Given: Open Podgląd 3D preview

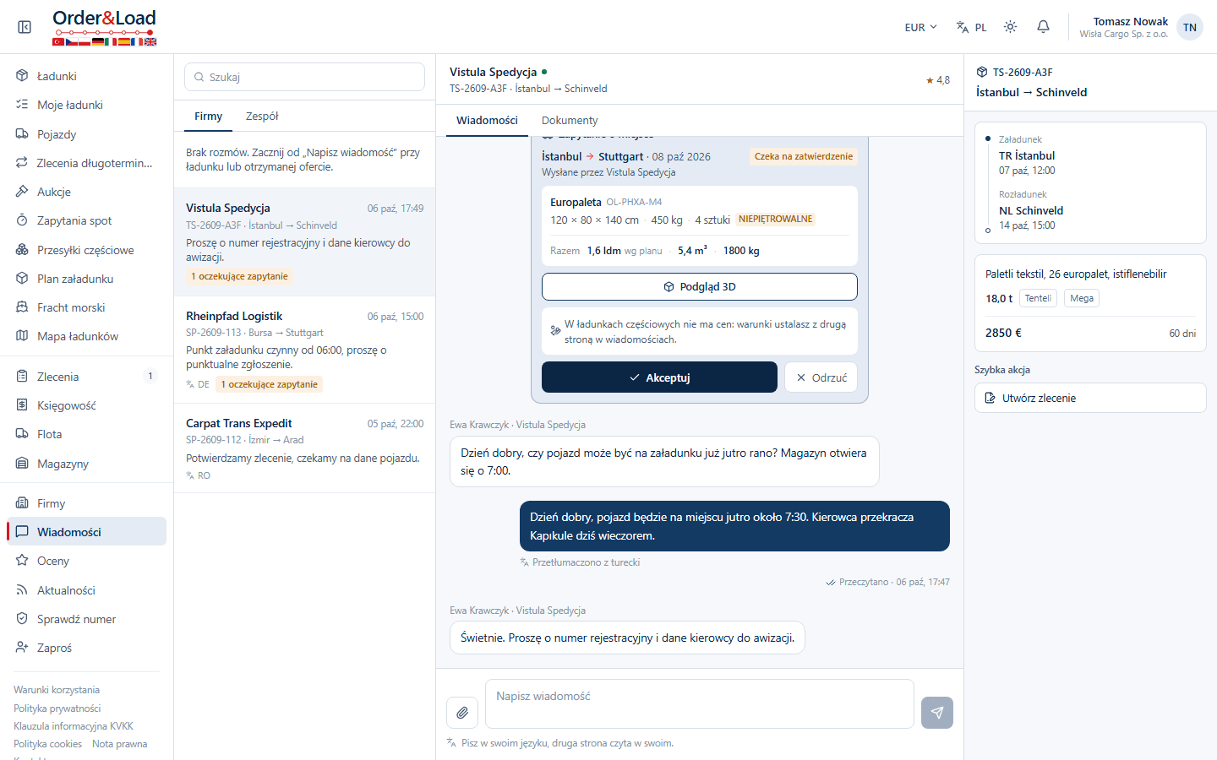Looking at the screenshot, I should [700, 286].
